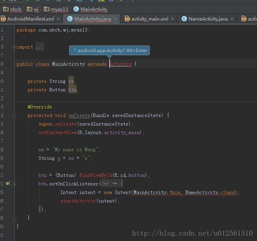Open the nbcb breadcrumb folder
Image resolution: width=257 pixels, height=241 pixels.
[x=12, y=9]
